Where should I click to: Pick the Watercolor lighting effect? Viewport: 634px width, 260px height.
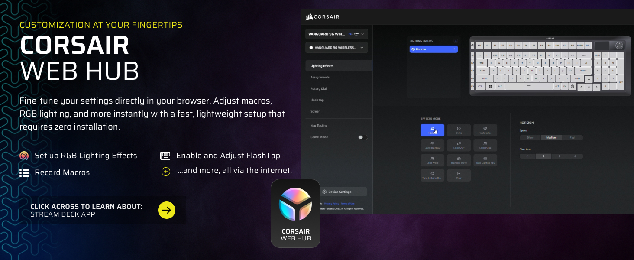pyautogui.click(x=485, y=130)
